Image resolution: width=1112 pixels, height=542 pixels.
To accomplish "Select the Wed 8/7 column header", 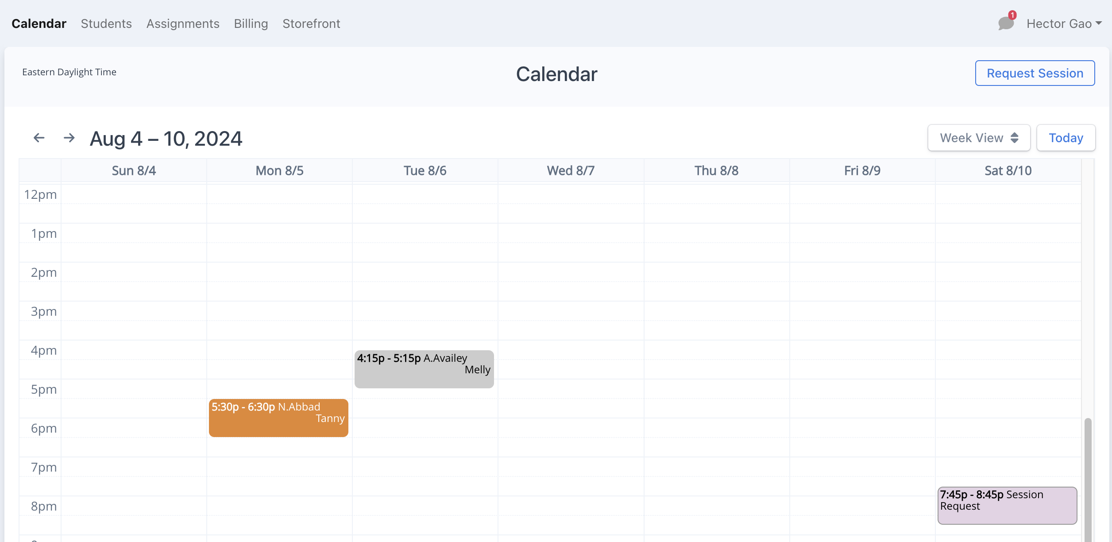I will [571, 170].
